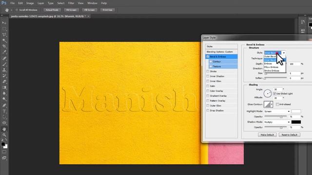Image resolution: width=312 pixels, height=175 pixels.
Task: Select the Crop tool
Action: tap(4, 46)
